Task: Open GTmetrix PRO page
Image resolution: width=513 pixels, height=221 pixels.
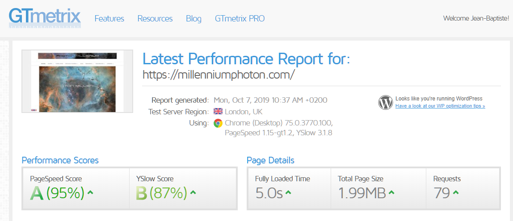Action: pyautogui.click(x=240, y=19)
